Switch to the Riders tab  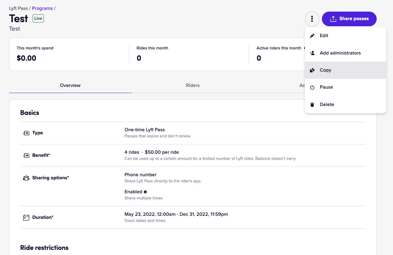click(x=193, y=86)
